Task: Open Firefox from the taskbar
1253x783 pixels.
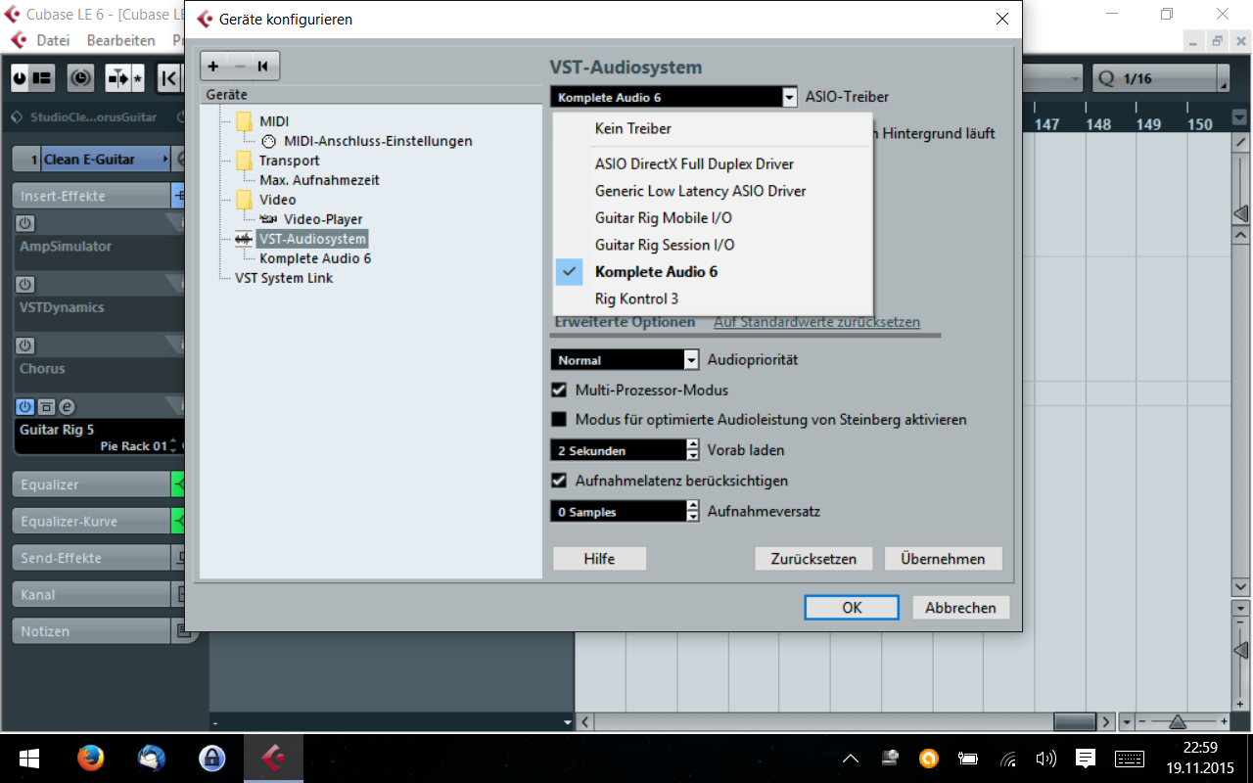Action: [90, 758]
